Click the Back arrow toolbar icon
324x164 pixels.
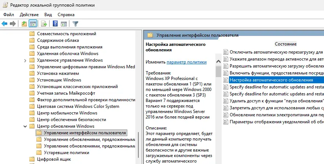[4, 24]
